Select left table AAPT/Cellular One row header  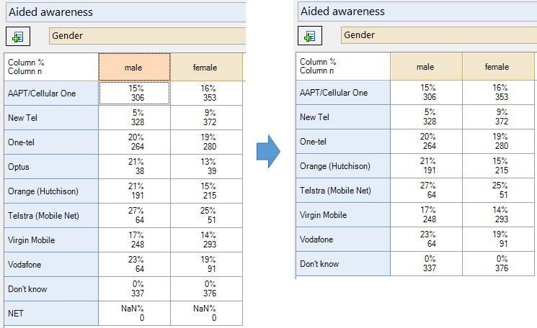pos(51,94)
